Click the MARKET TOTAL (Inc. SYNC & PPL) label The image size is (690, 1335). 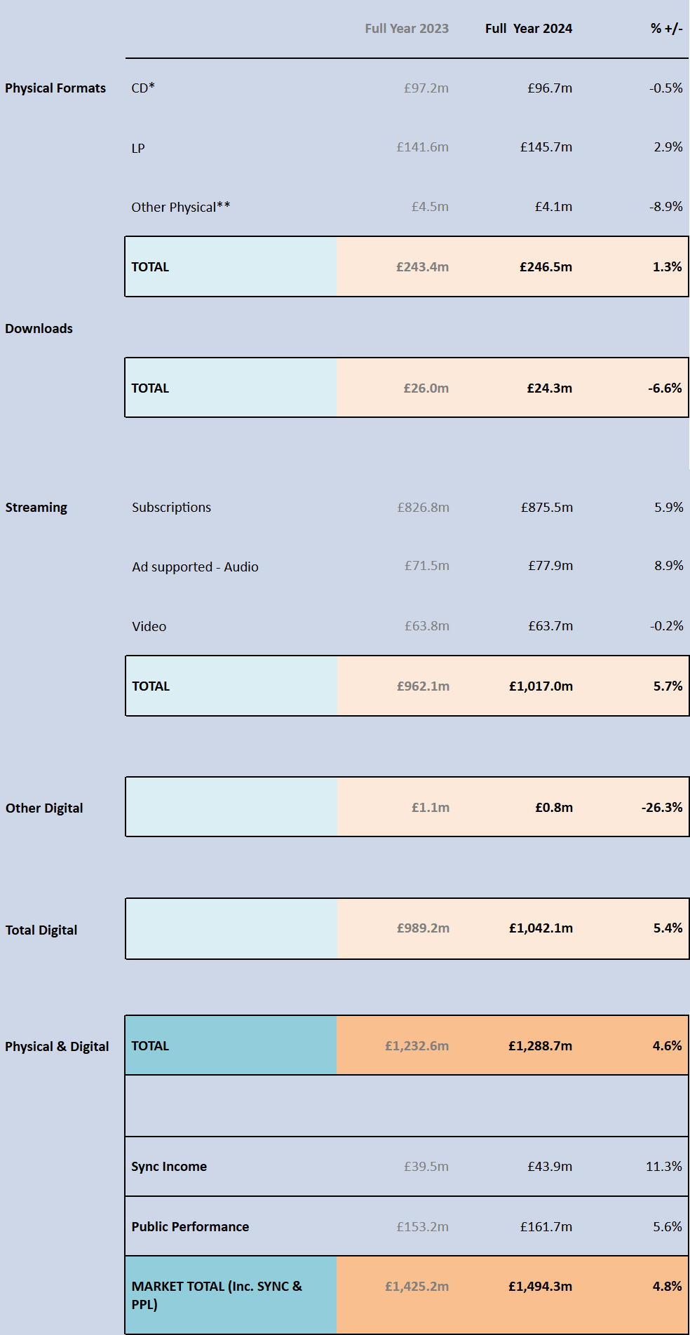[x=217, y=1295]
